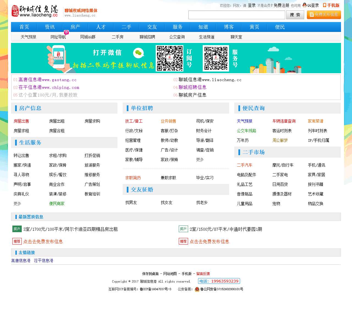
Task: Click the 搜索 search button
Action: (x=295, y=15)
